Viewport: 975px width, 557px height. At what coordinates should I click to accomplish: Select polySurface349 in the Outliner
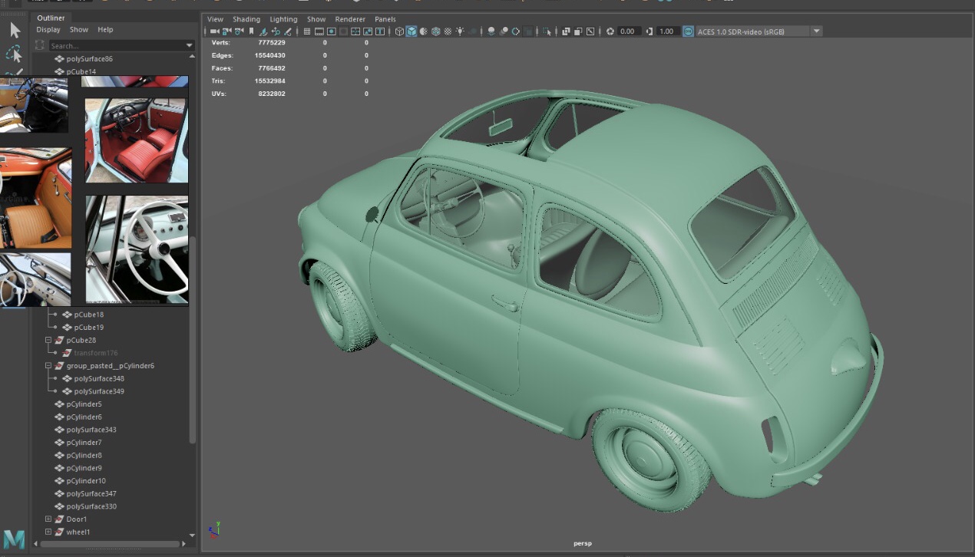(x=98, y=391)
